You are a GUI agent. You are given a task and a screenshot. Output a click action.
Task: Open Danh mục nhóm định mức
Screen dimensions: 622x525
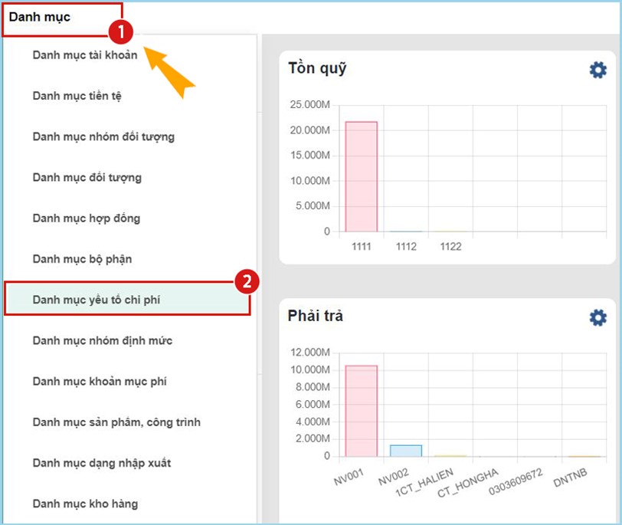click(x=102, y=340)
